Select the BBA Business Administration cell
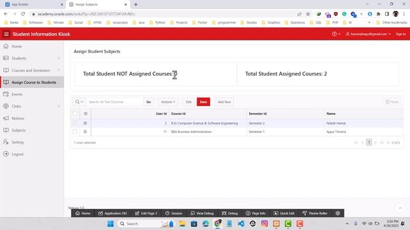 pos(208,132)
